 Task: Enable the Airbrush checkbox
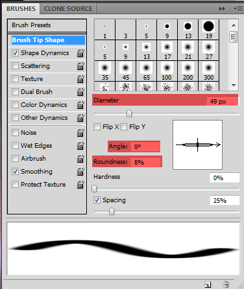pyautogui.click(x=15, y=158)
